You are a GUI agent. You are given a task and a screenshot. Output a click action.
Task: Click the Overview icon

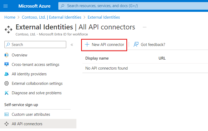[x=7, y=55]
